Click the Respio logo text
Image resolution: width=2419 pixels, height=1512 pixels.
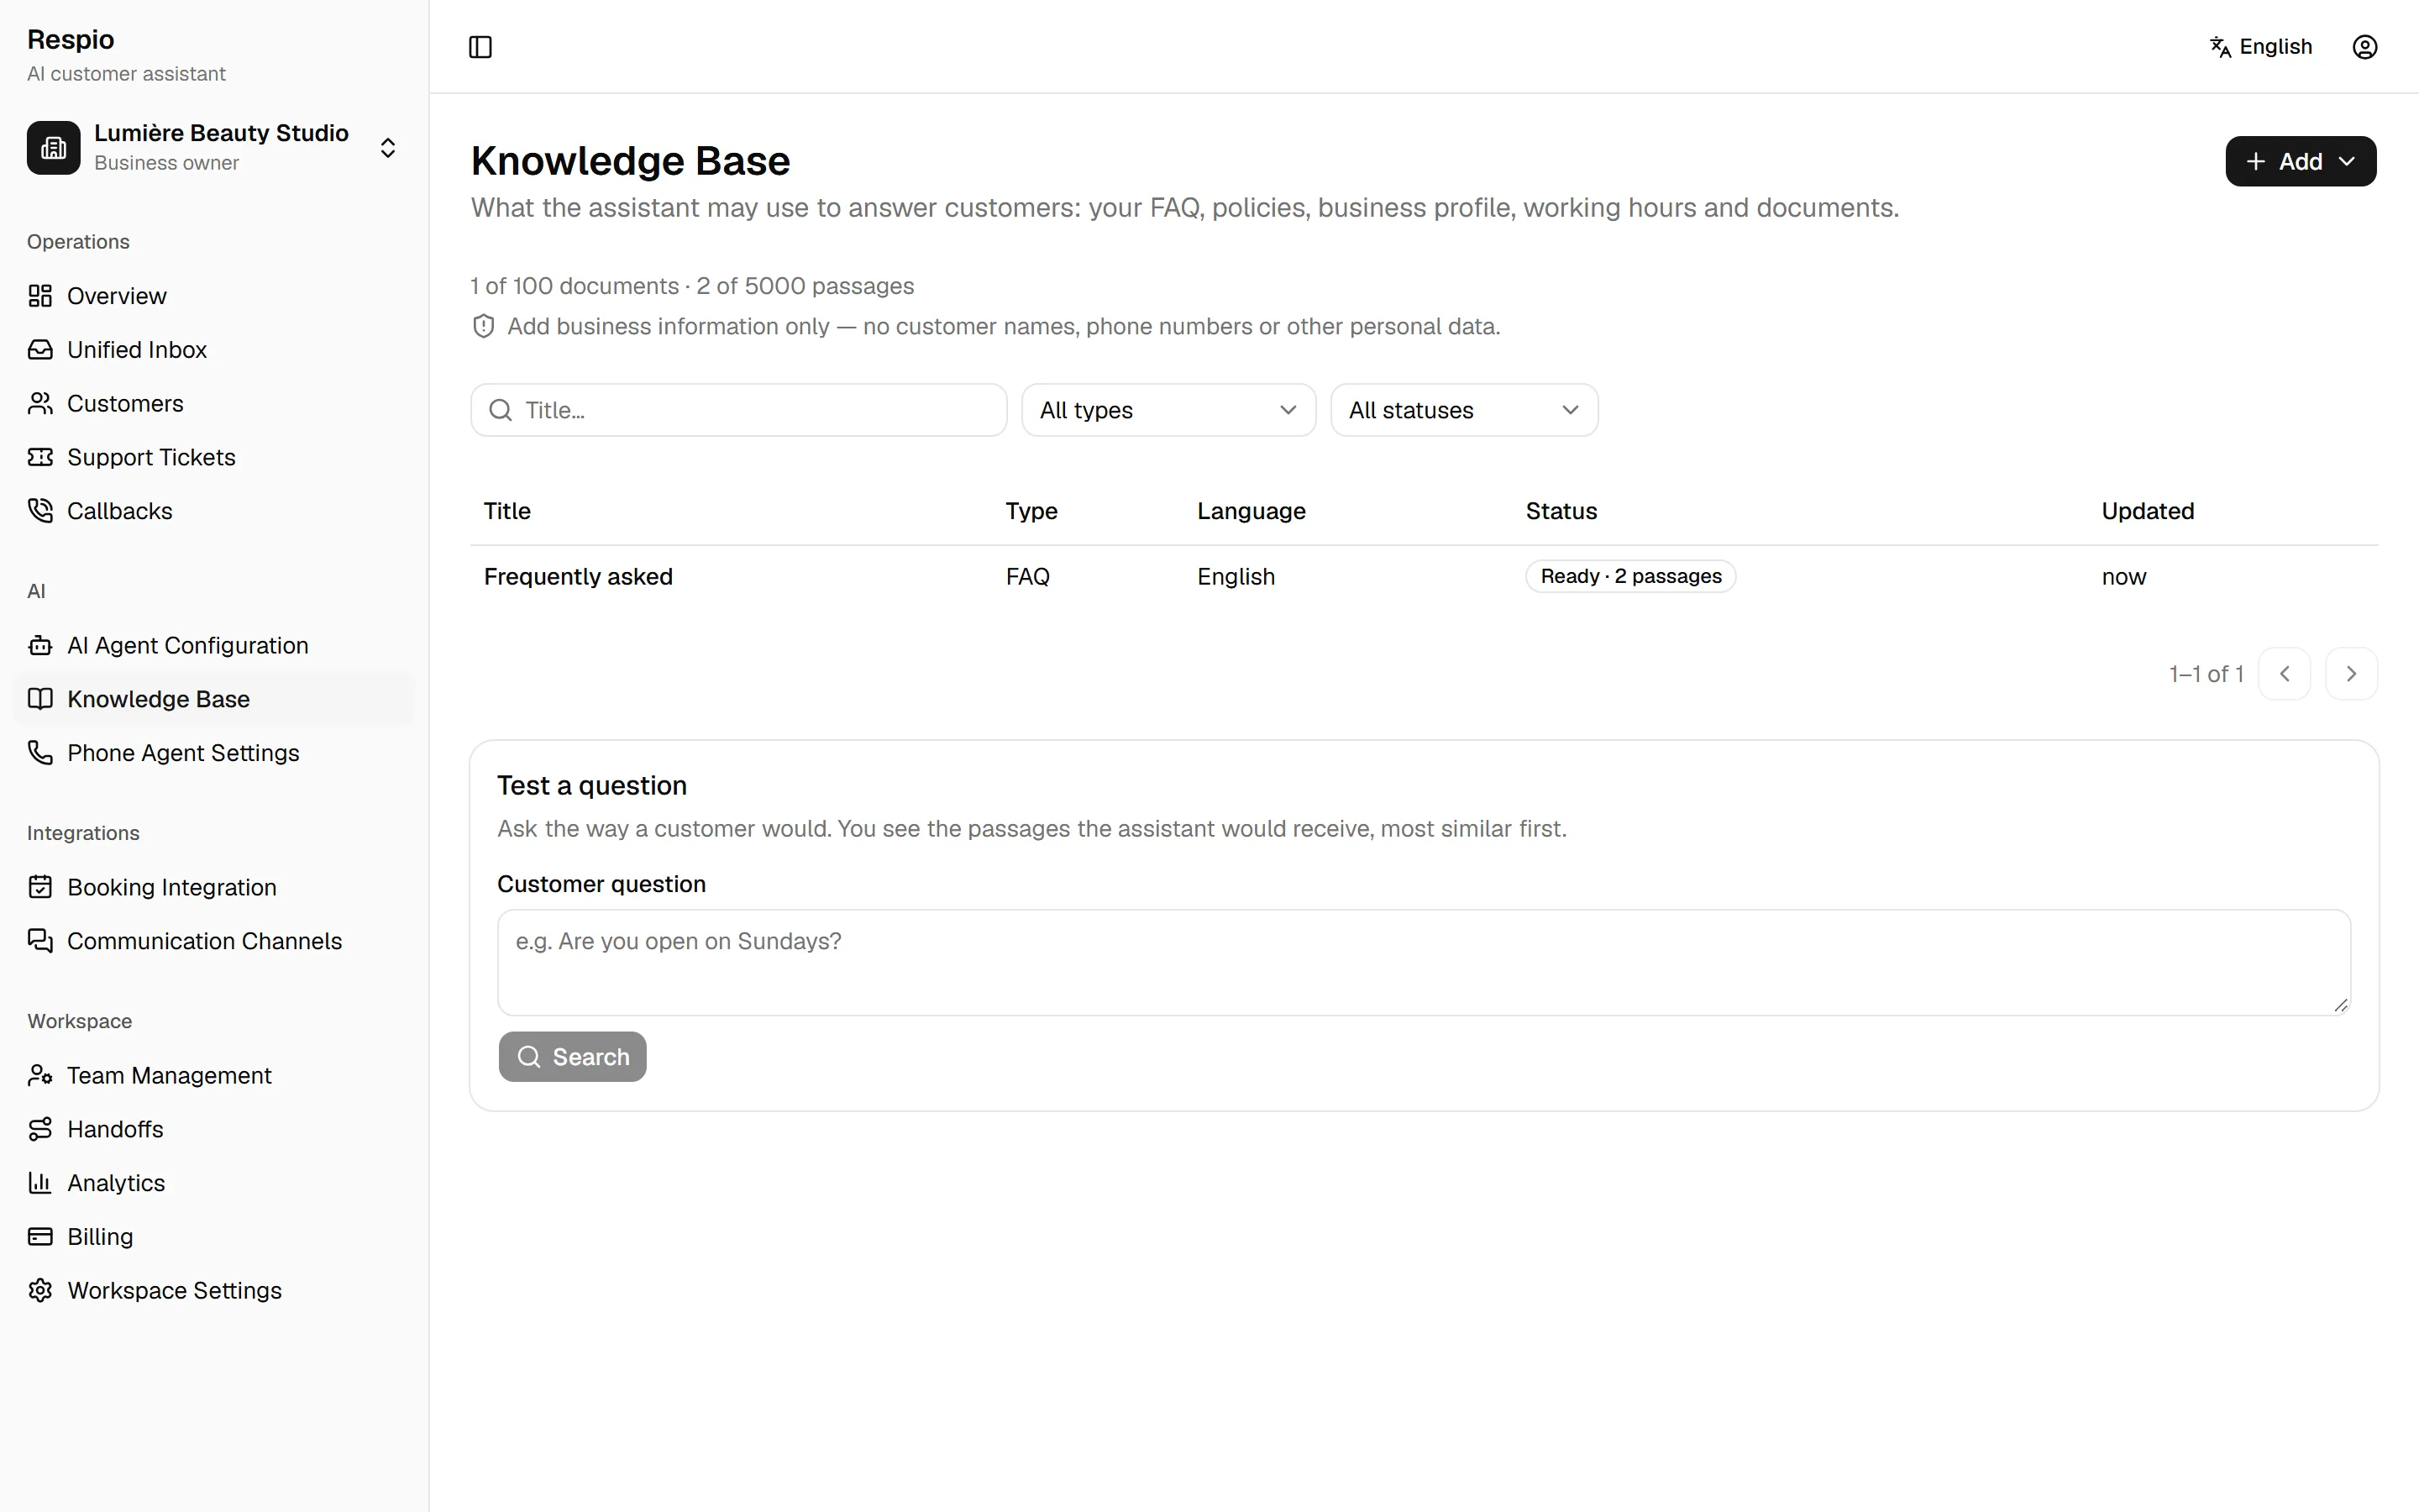pyautogui.click(x=71, y=40)
